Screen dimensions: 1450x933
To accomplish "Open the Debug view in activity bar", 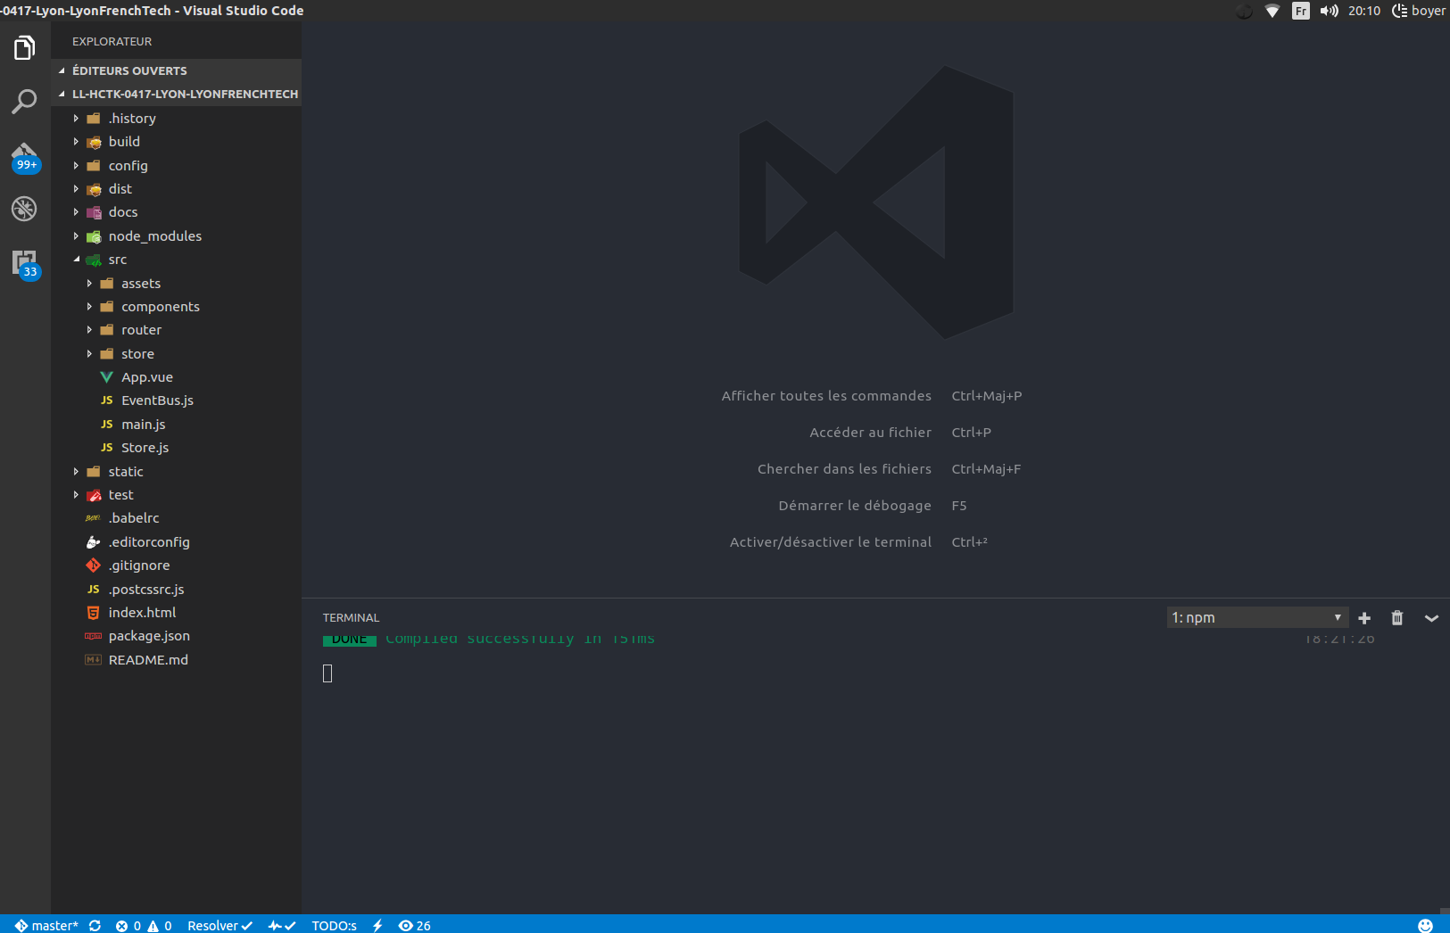I will 25,209.
